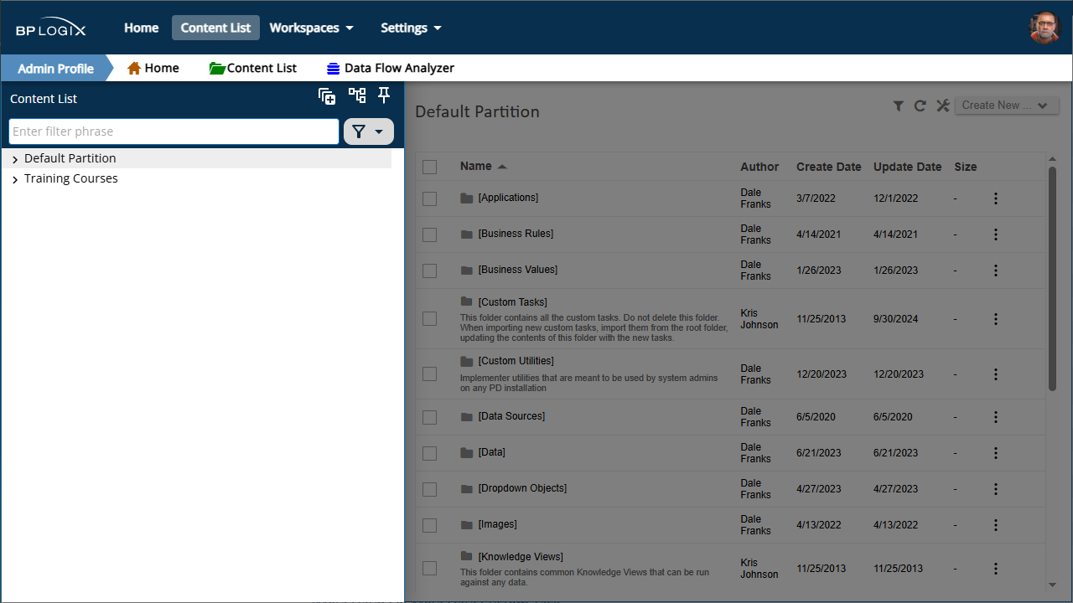Expand the Training Courses tree node
Screen dimensions: 1073x603
tap(15, 179)
